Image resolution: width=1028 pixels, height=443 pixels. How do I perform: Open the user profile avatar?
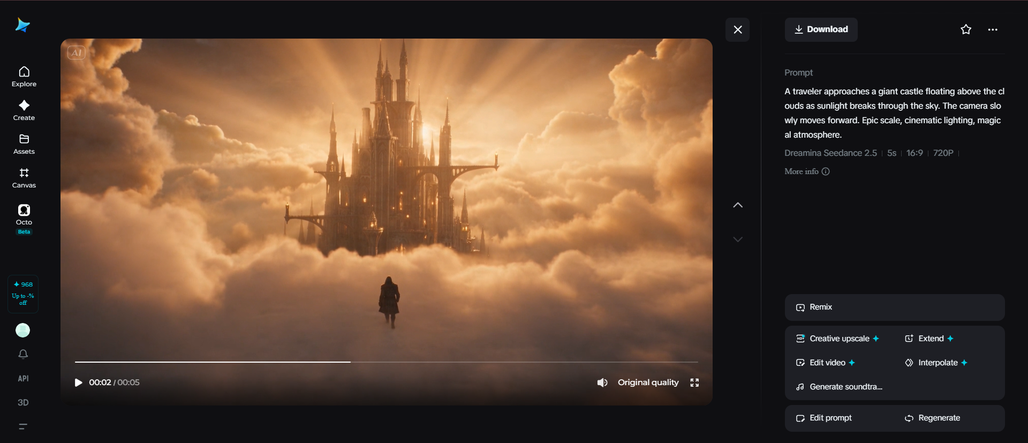pyautogui.click(x=23, y=331)
